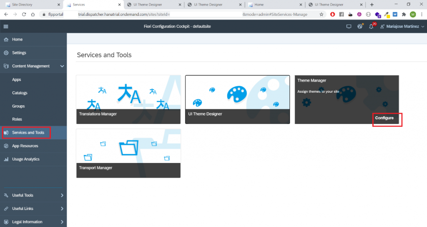Switch to the Home browser tab
Image resolution: width=427 pixels, height=227 pixels.
point(275,5)
